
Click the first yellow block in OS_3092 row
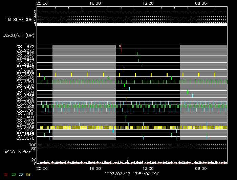[40, 74]
